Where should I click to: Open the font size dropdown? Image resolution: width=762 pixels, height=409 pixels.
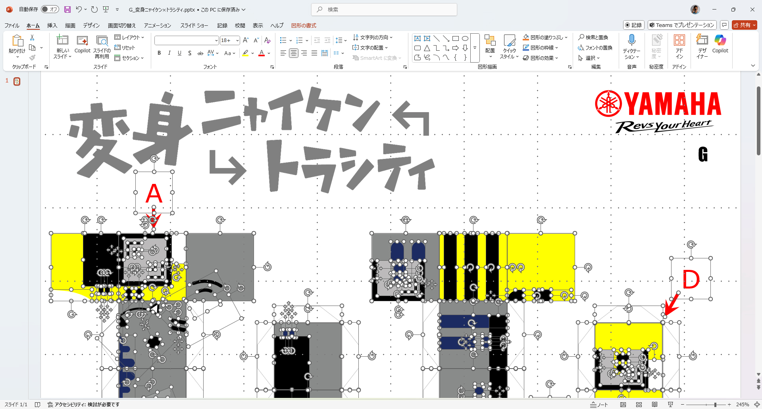237,40
